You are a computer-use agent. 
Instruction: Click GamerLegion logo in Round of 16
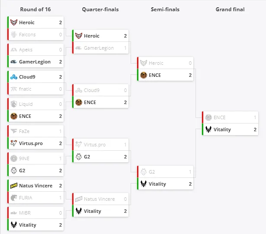pyautogui.click(x=14, y=62)
